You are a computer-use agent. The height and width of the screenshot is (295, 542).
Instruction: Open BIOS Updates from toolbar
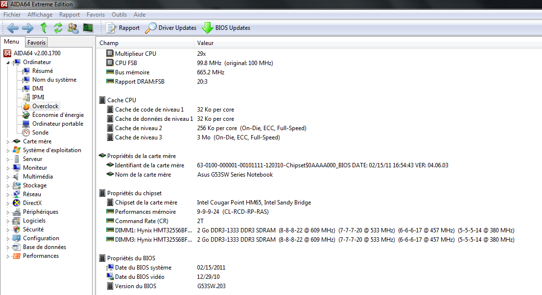tap(227, 28)
